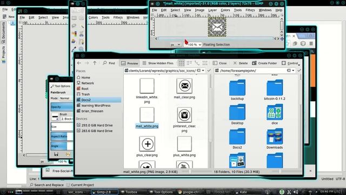Adjust the Aspect Ratio slider
The width and height of the screenshot is (346, 195).
click(x=62, y=136)
